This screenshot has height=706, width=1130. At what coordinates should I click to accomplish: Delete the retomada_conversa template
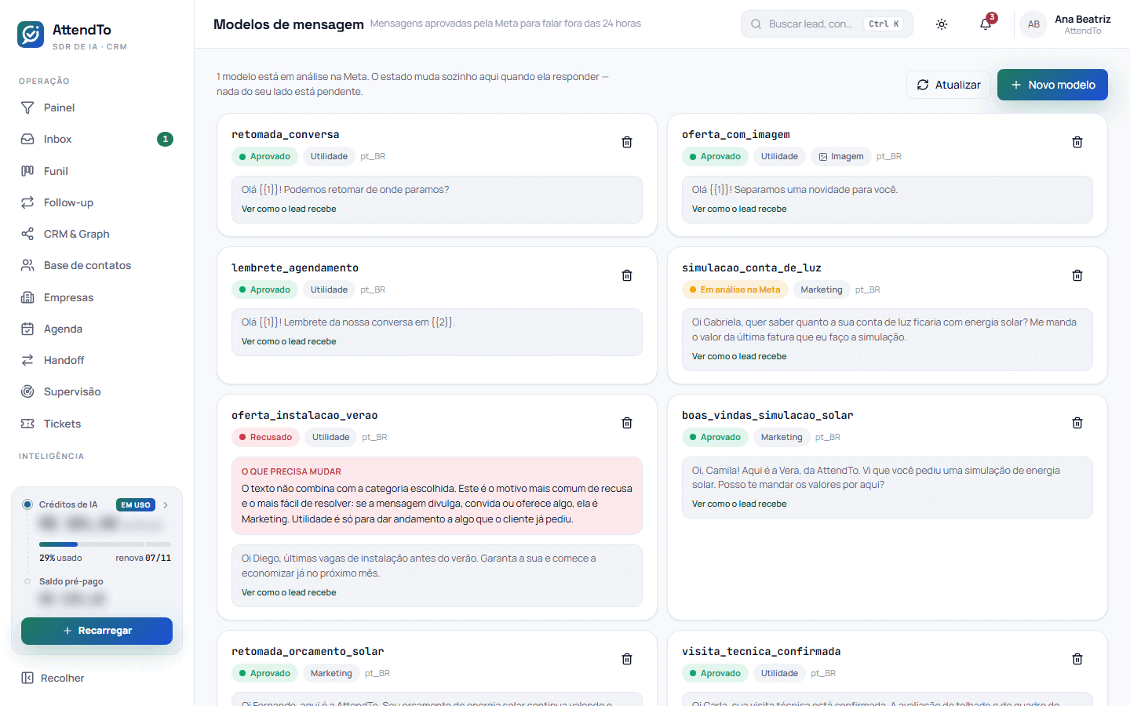pos(627,142)
